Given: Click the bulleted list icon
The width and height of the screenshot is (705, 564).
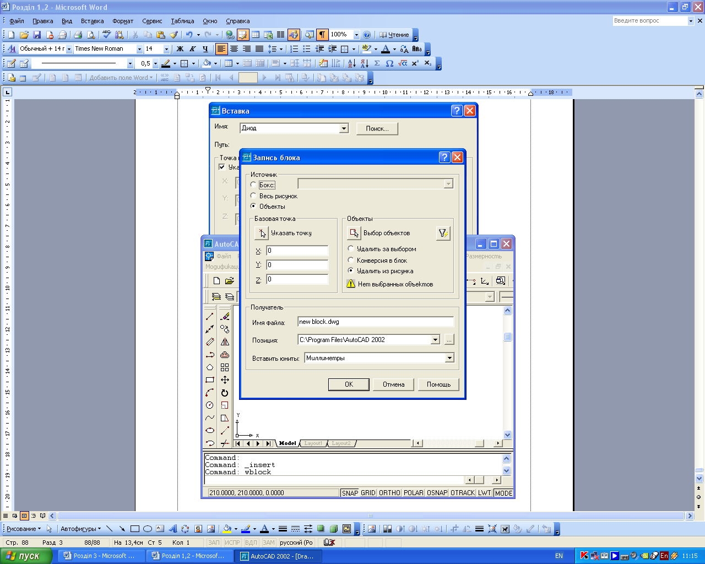Looking at the screenshot, I should pyautogui.click(x=307, y=49).
